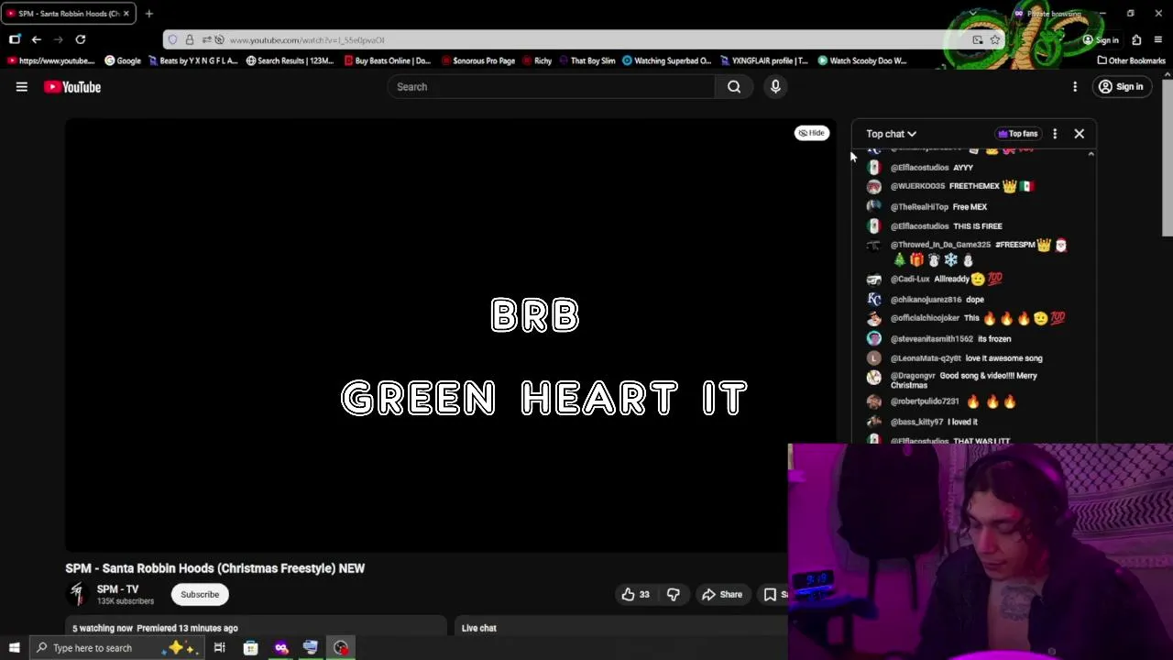Click @officialchicojoker avatar in chat
1173x660 pixels.
874,318
